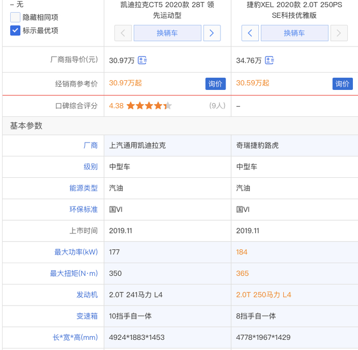Click the star rating for Cadillac CT5
The image size is (358, 350).
pos(149,106)
